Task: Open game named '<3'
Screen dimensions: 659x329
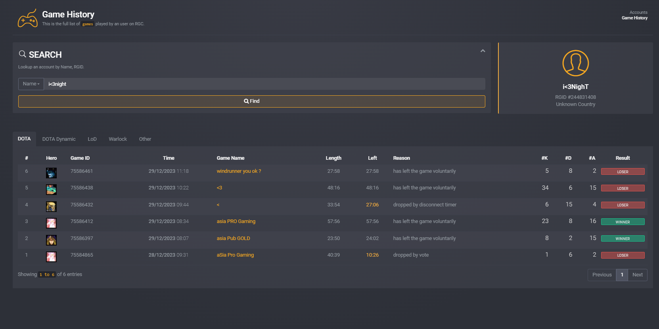Action: click(x=219, y=188)
